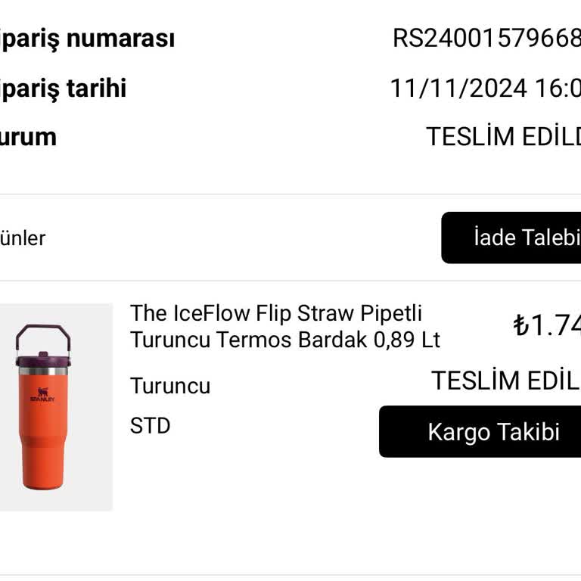The height and width of the screenshot is (581, 581).
Task: Tap the product's TESLİM EDİLDİ delivery status
Action: coord(505,381)
